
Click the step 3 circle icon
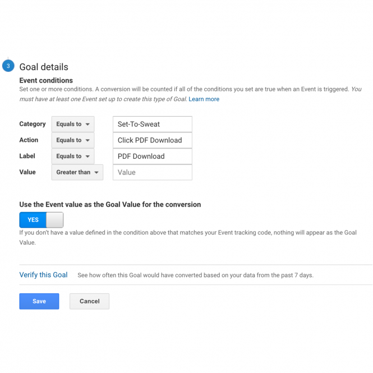click(8, 66)
